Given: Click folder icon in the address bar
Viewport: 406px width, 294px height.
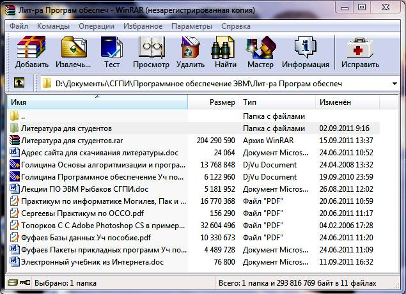Looking at the screenshot, I should [x=47, y=83].
